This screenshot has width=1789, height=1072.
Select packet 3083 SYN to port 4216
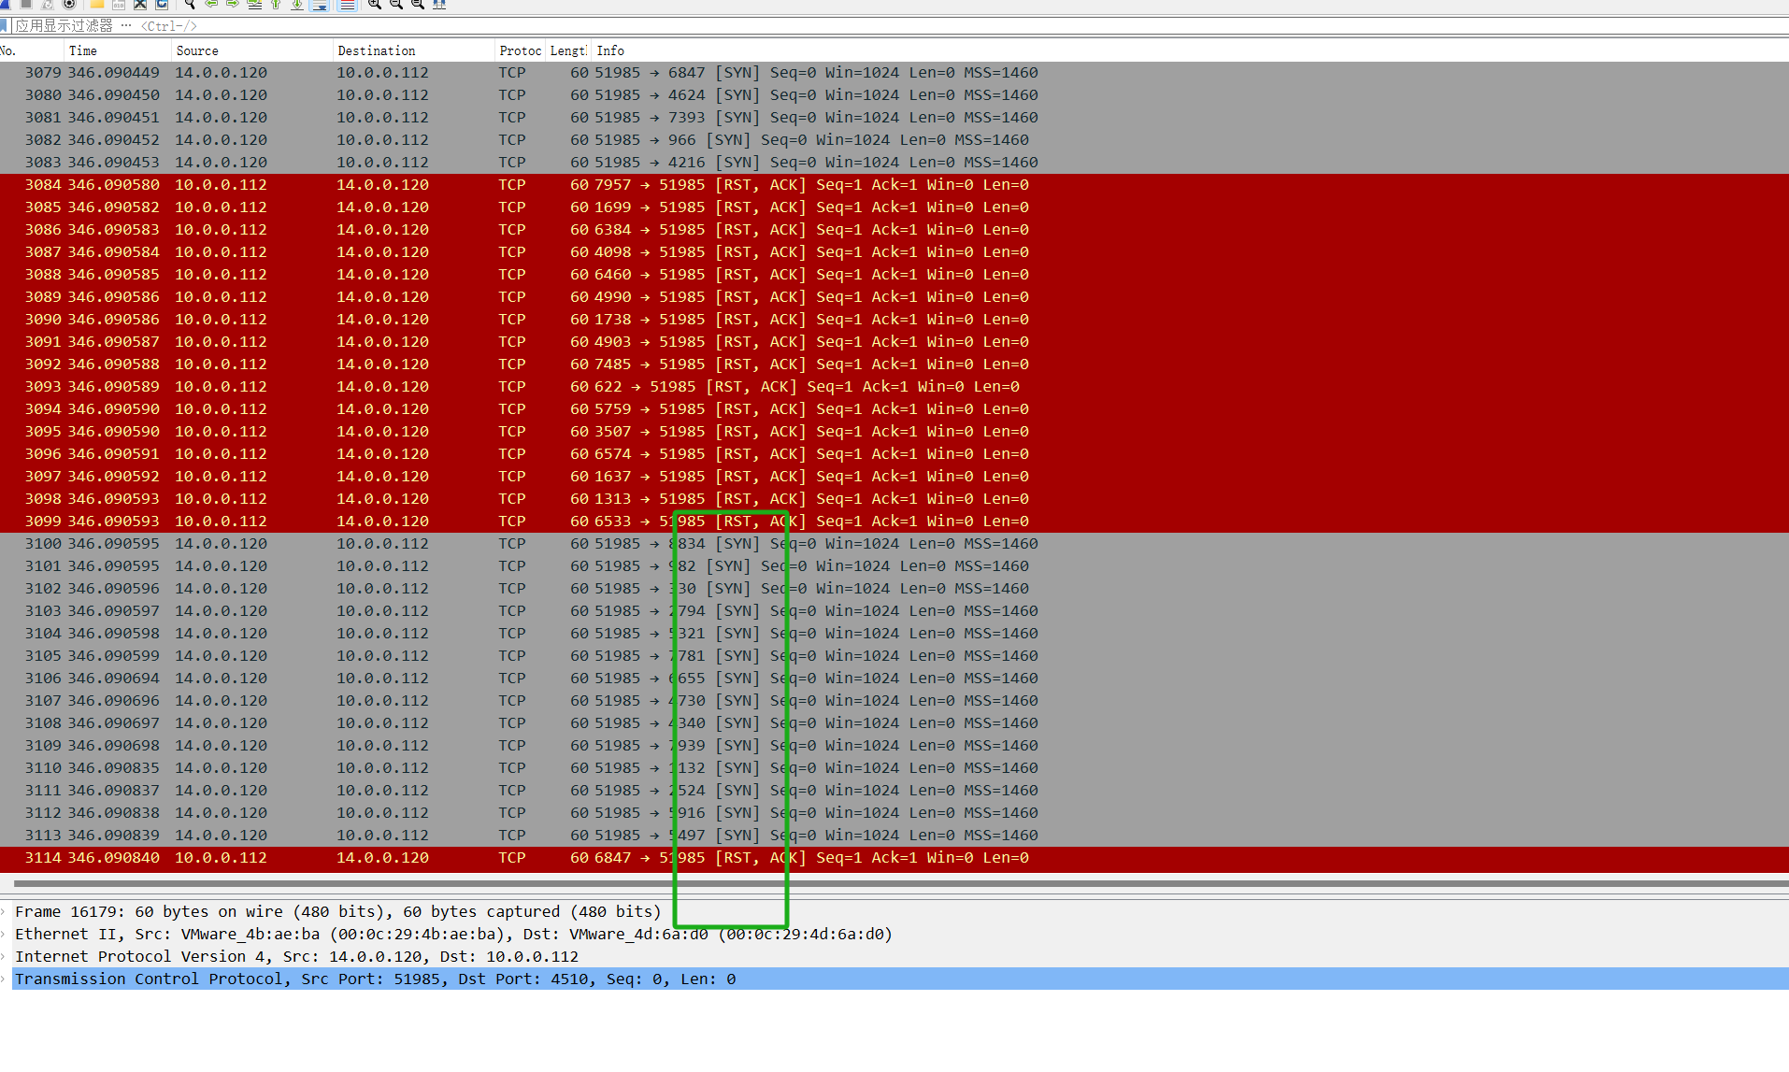tap(894, 163)
